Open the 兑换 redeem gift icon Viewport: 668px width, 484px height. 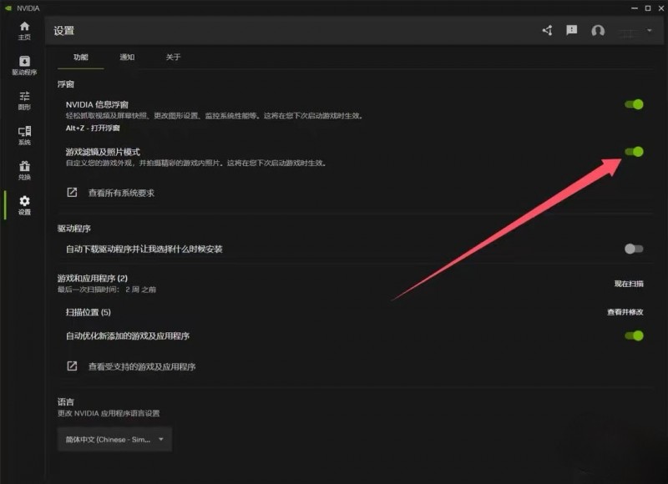click(24, 170)
